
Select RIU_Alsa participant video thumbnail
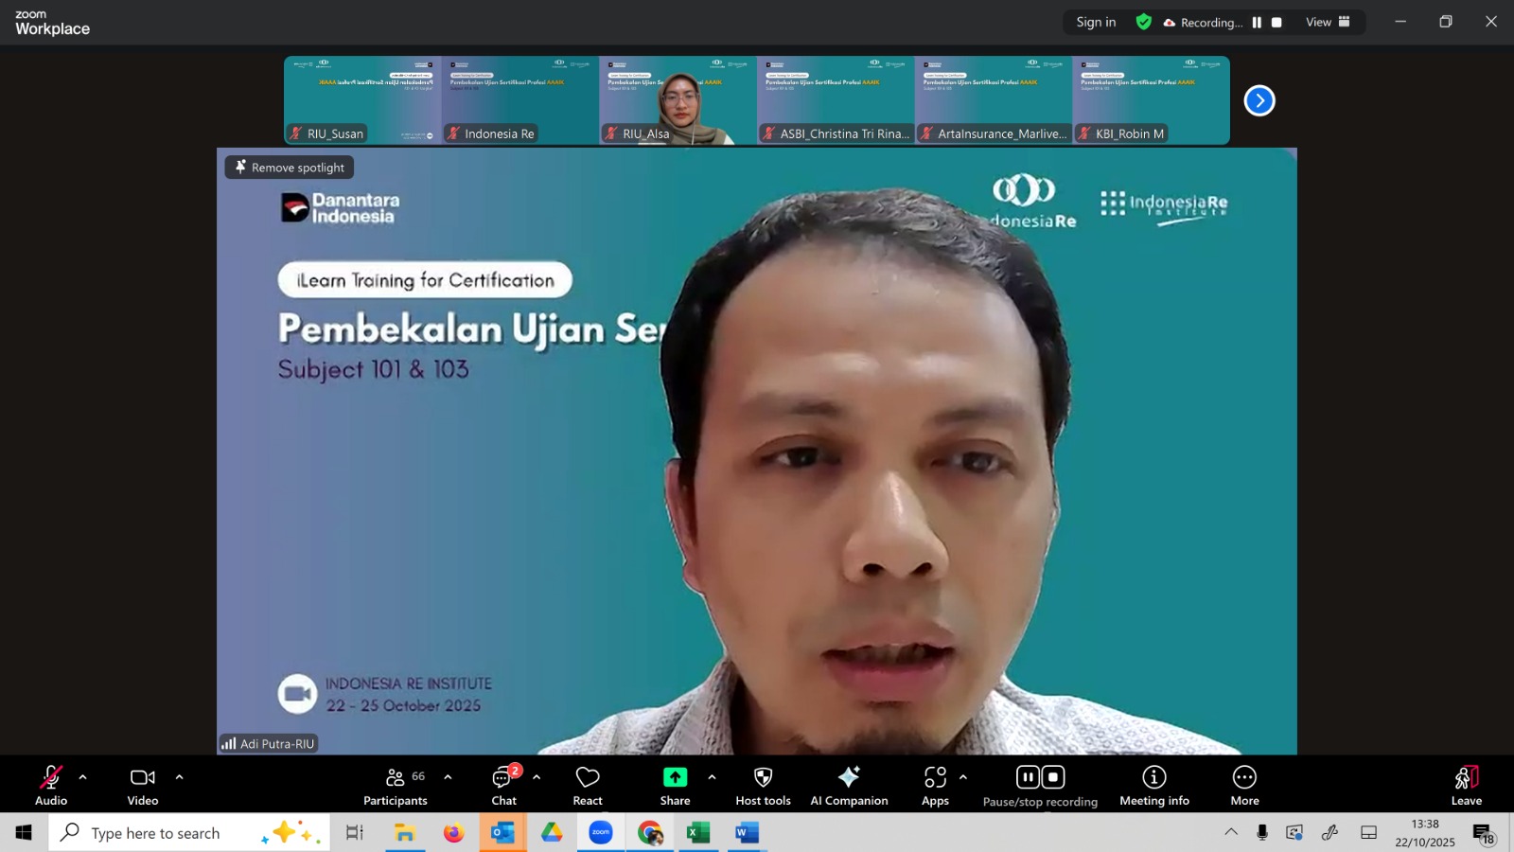click(678, 100)
